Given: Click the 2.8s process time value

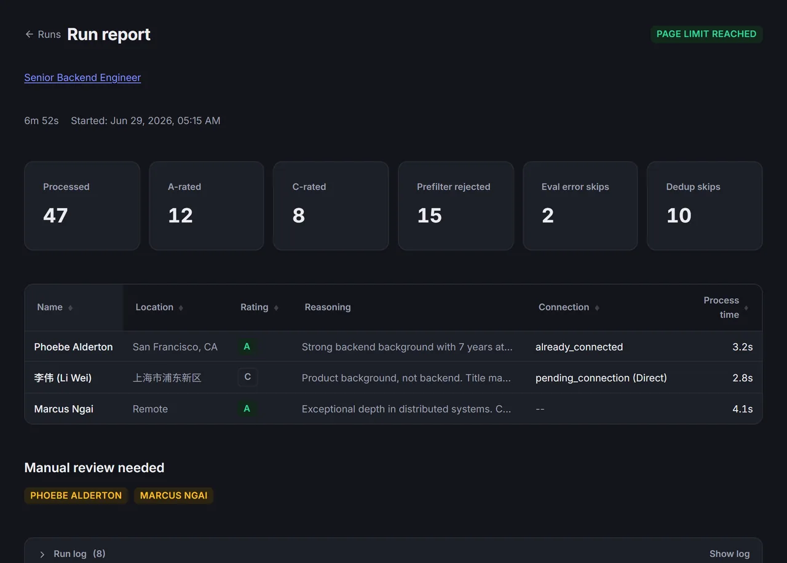Looking at the screenshot, I should pyautogui.click(x=743, y=378).
